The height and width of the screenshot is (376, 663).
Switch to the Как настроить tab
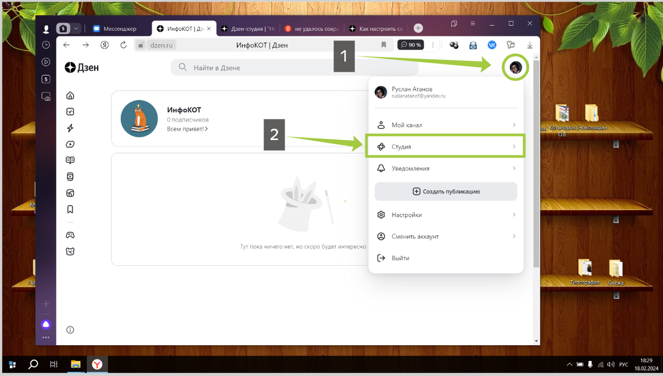(376, 28)
